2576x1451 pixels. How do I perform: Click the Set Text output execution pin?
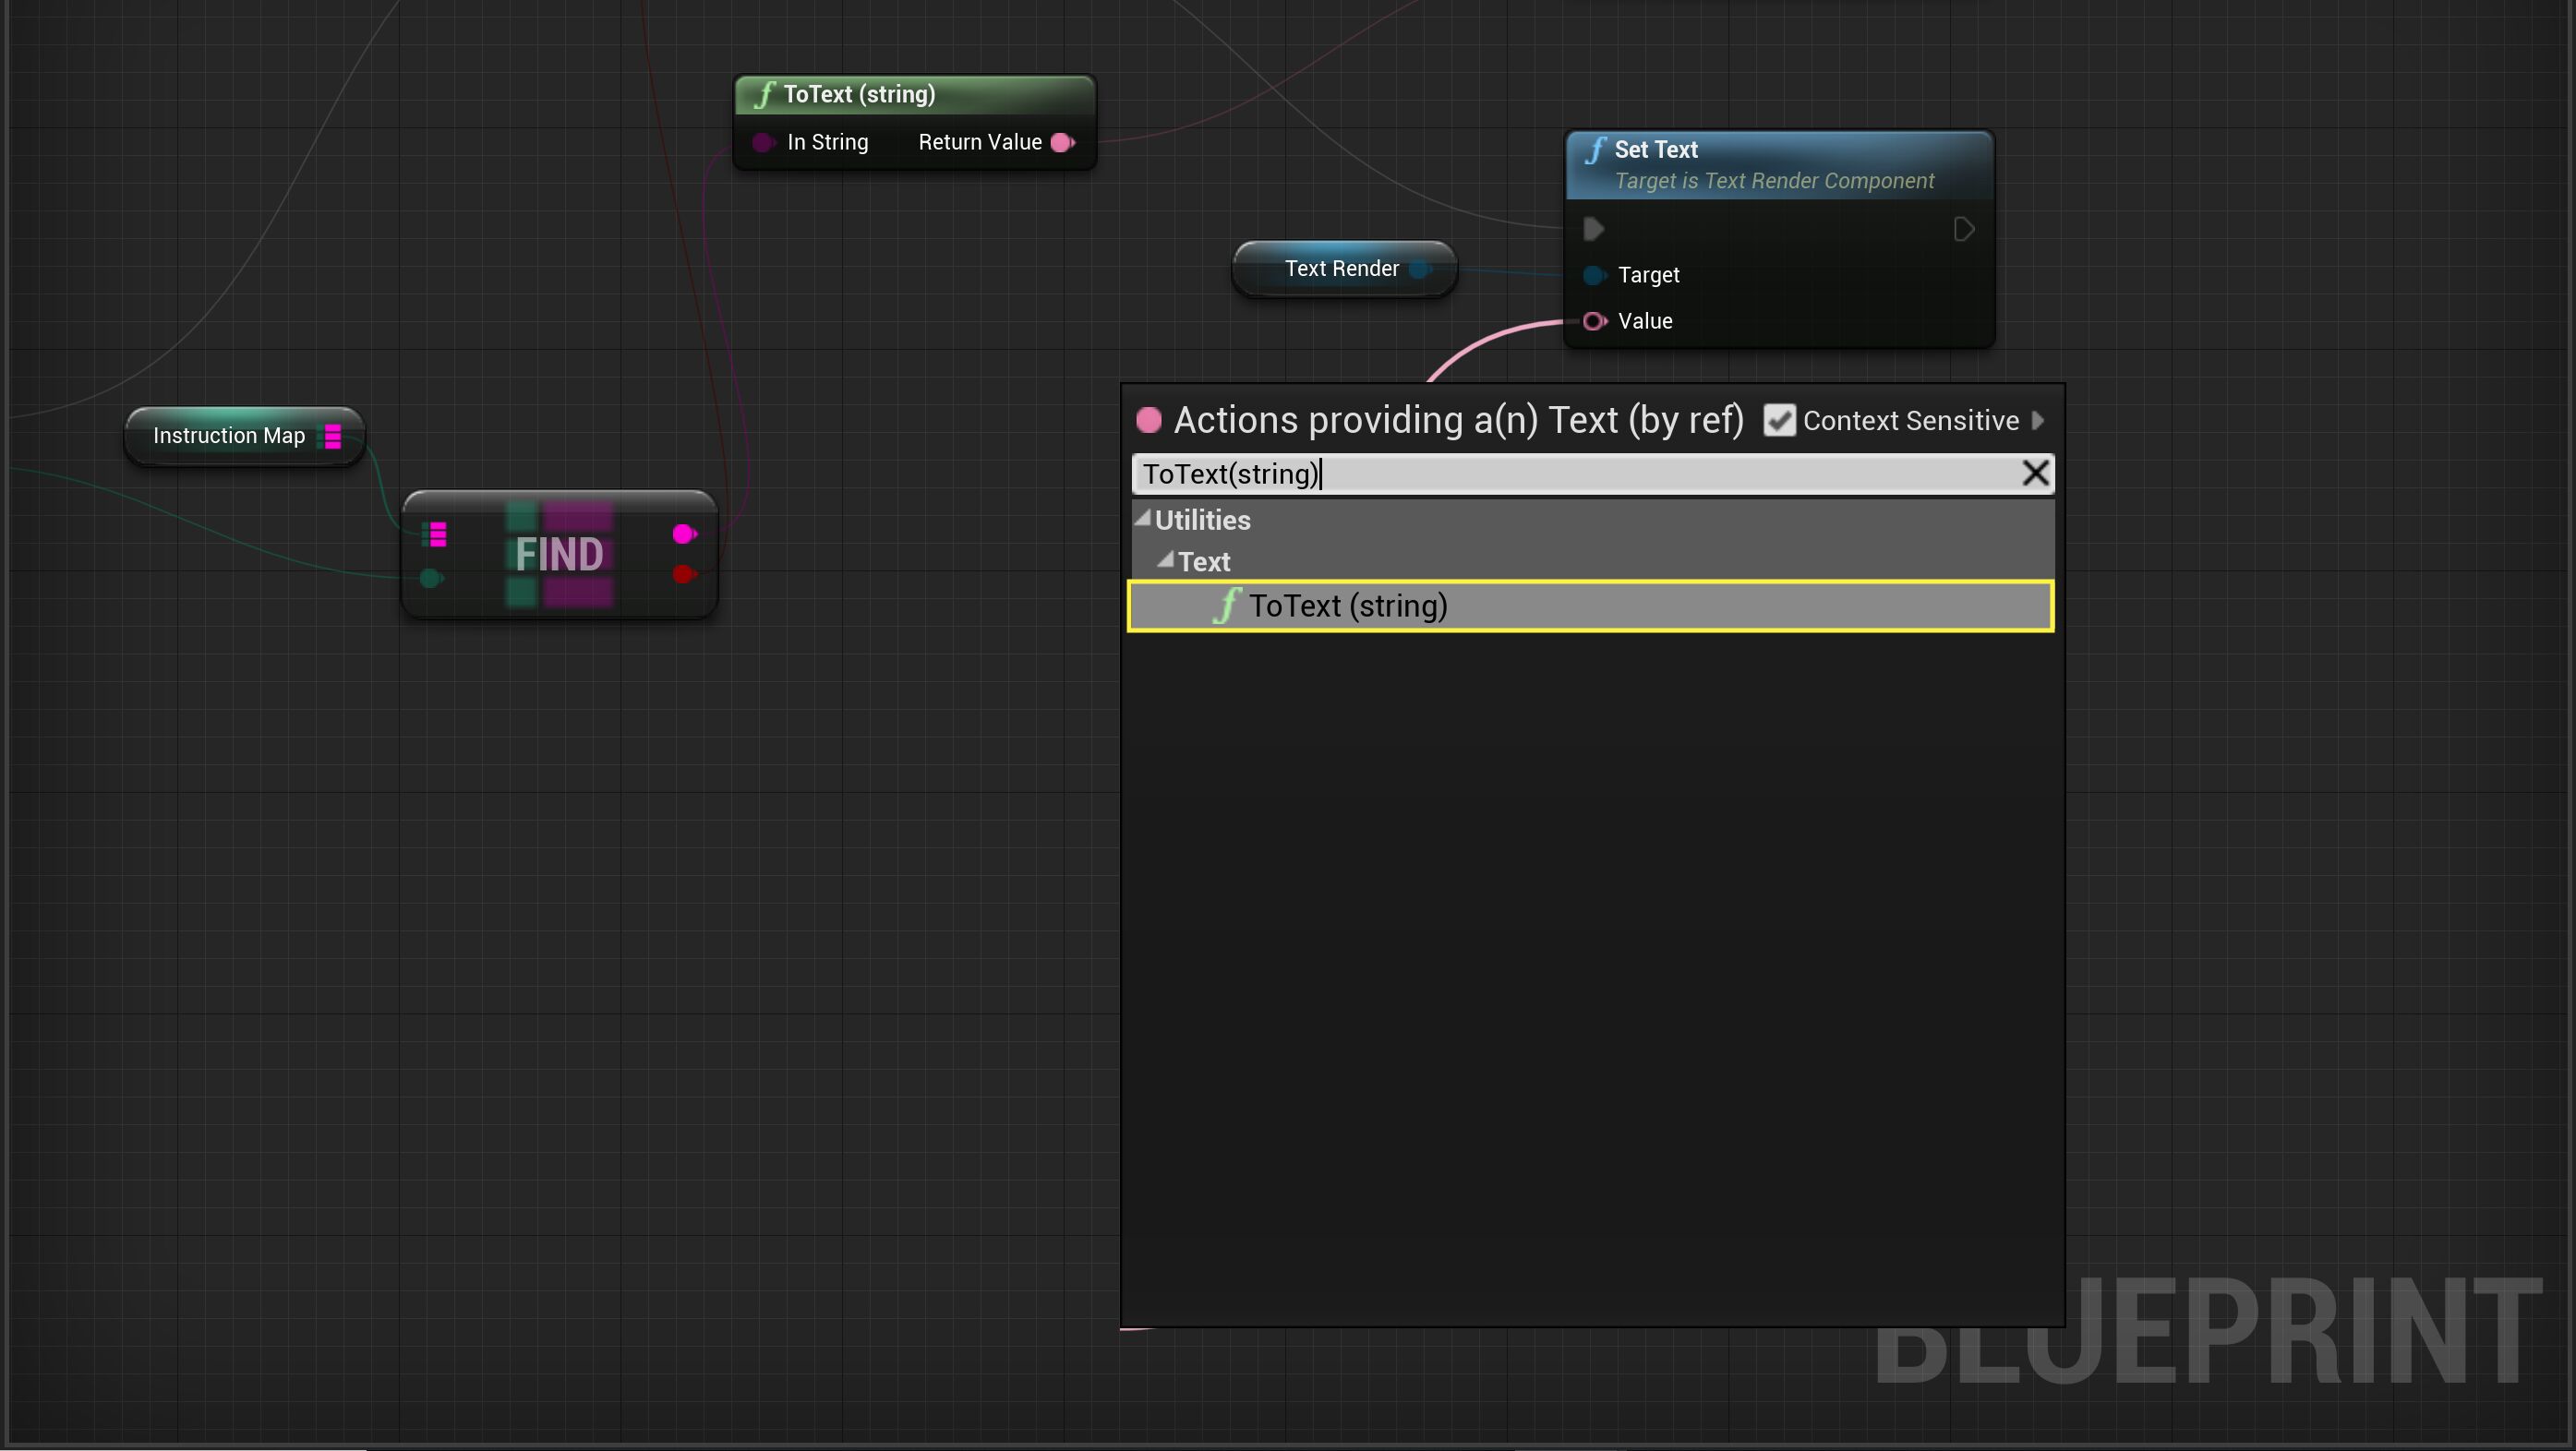point(1963,229)
